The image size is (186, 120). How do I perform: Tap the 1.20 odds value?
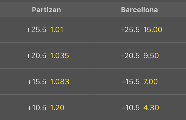(x=57, y=108)
